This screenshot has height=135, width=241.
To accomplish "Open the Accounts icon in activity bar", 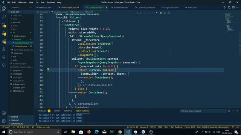I will (x=4, y=113).
